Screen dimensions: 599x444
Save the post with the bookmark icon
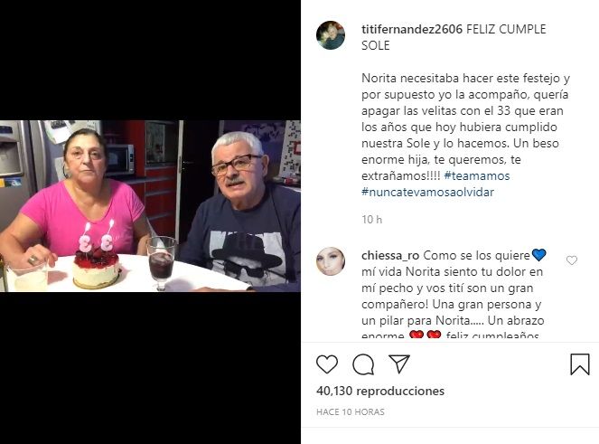579,364
